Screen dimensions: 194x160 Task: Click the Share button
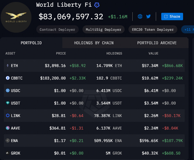click(x=172, y=16)
